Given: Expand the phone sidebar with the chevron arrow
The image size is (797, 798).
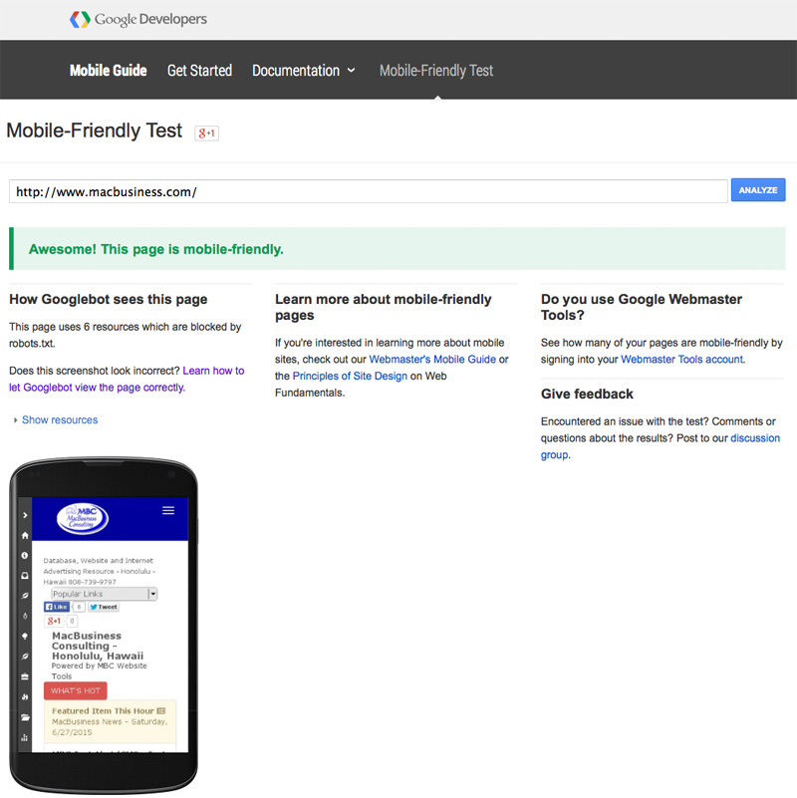Looking at the screenshot, I should (x=25, y=515).
